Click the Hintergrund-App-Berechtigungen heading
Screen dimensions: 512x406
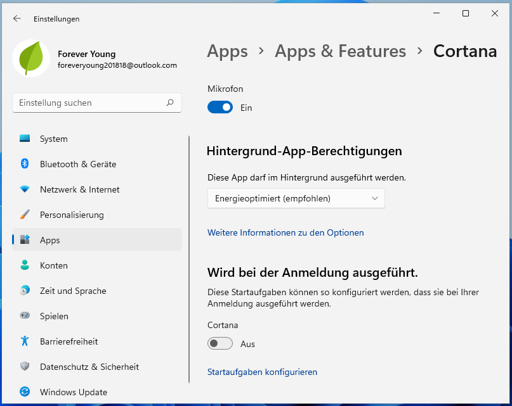305,151
